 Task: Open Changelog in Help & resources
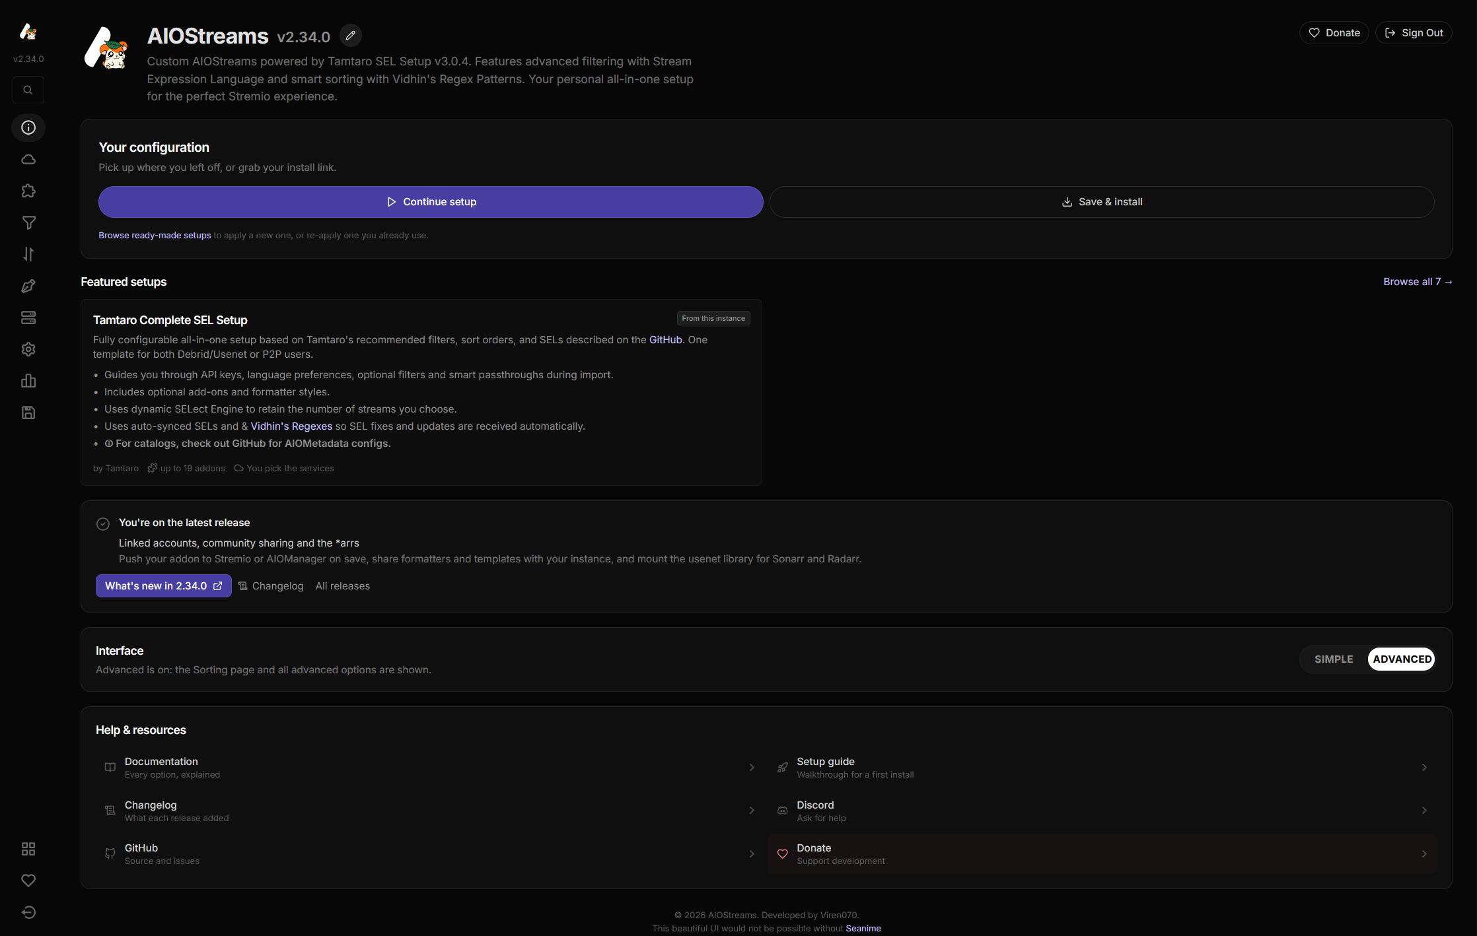point(430,811)
